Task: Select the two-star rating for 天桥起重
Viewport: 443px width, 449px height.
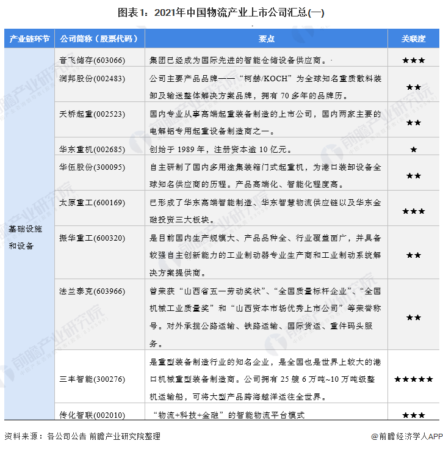Action: 414,123
